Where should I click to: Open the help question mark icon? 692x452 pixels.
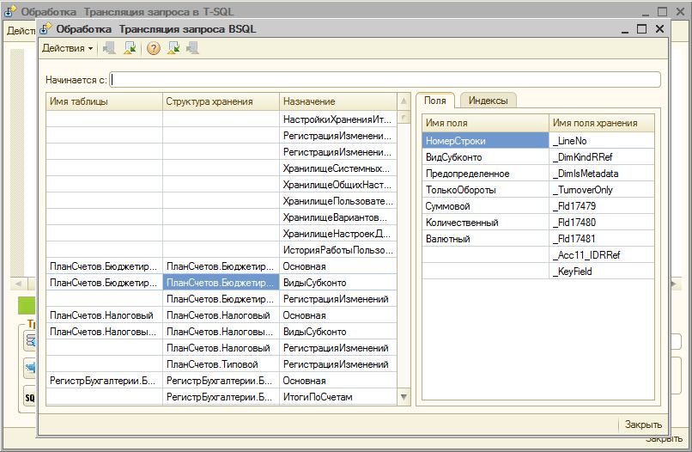(x=154, y=48)
